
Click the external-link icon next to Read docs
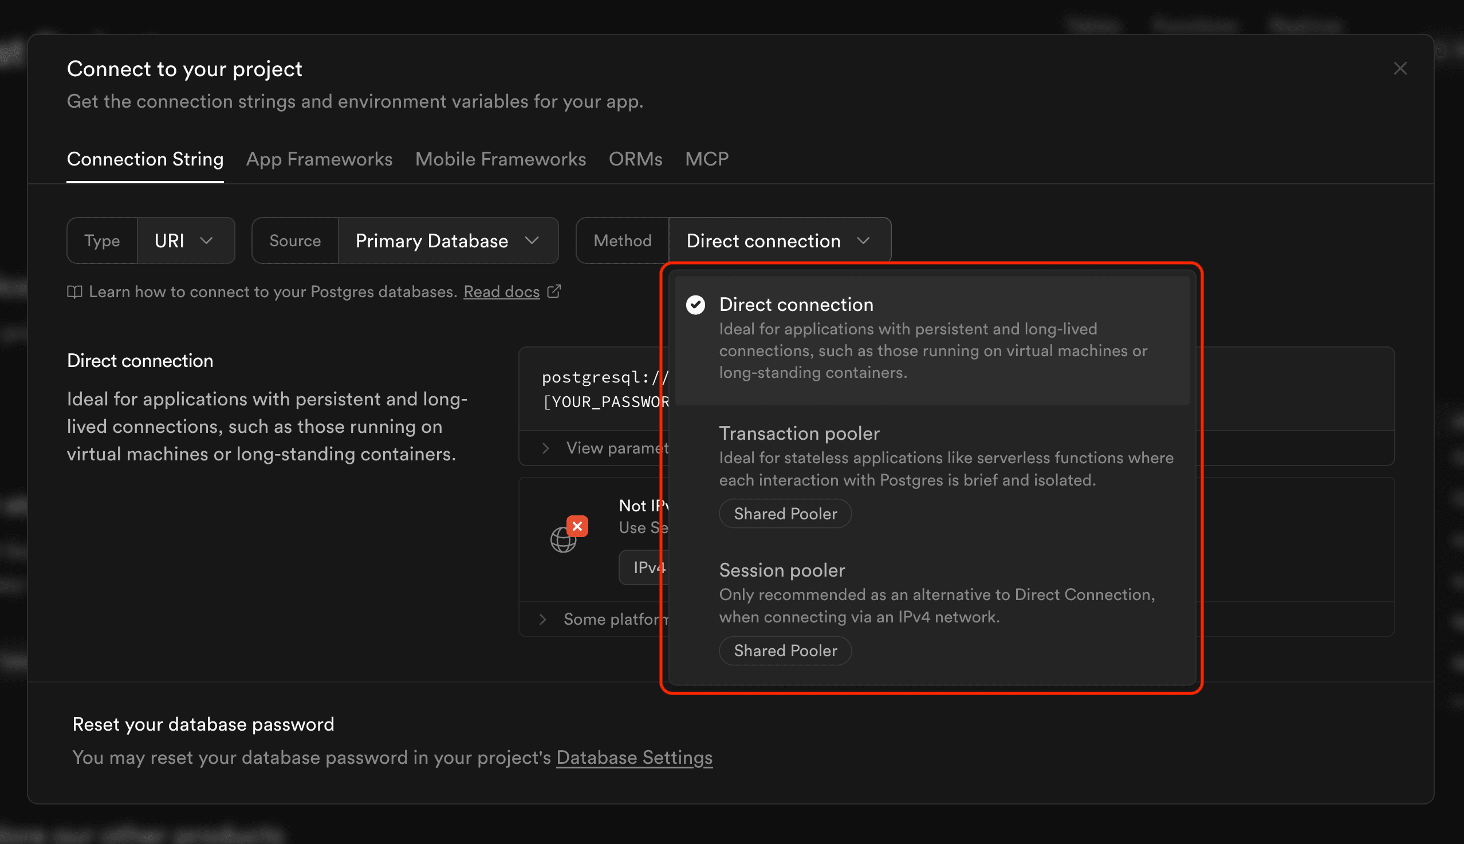pos(554,291)
